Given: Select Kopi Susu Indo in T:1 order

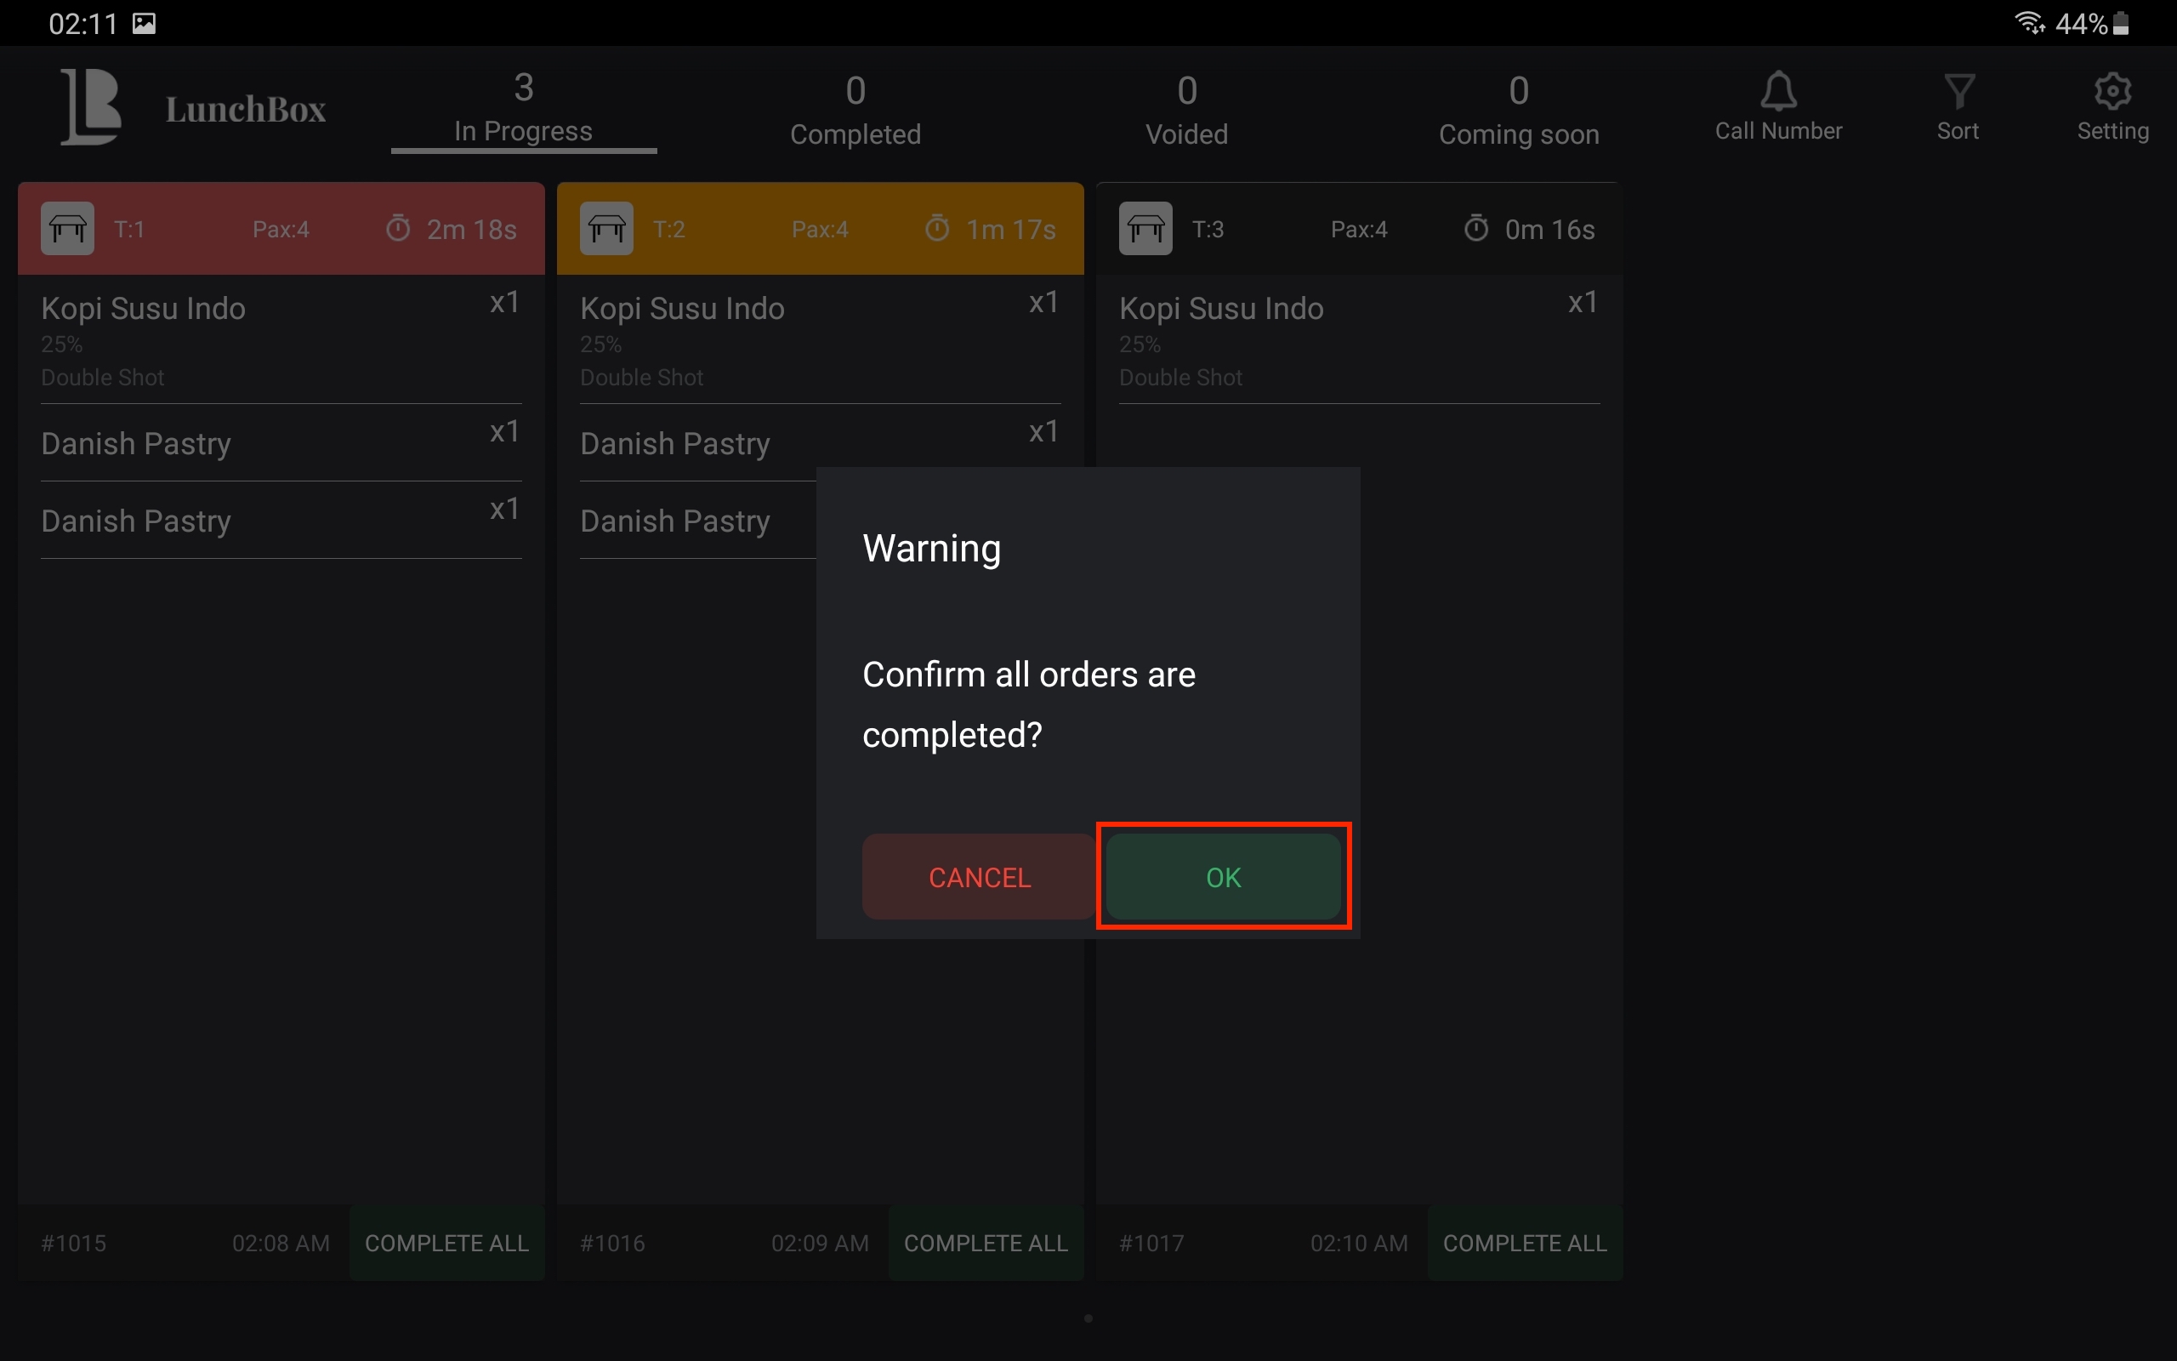Looking at the screenshot, I should (x=143, y=309).
